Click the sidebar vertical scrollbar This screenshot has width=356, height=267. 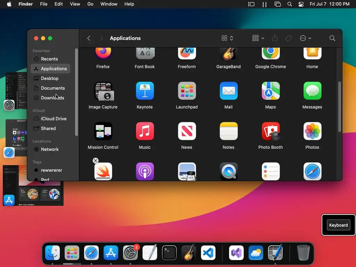(x=76, y=92)
